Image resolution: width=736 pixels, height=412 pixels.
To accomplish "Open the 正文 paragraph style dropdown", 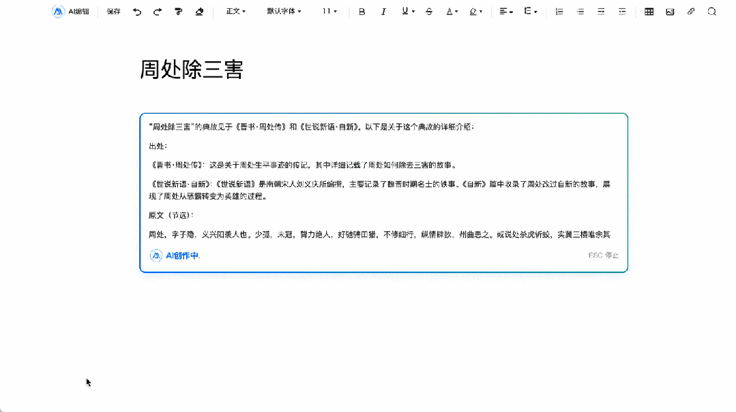I will pos(235,12).
